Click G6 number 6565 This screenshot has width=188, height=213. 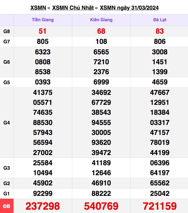coord(101,52)
